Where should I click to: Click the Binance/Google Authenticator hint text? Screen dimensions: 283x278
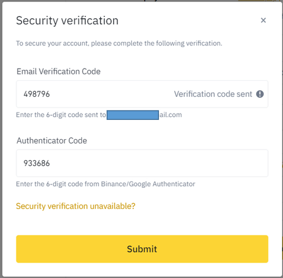pyautogui.click(x=106, y=184)
